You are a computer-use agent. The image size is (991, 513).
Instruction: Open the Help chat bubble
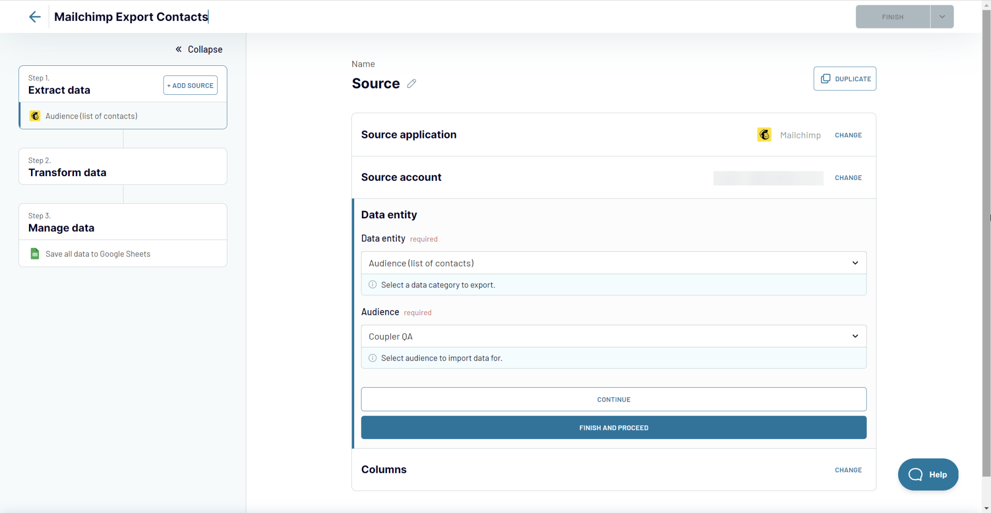(x=928, y=474)
